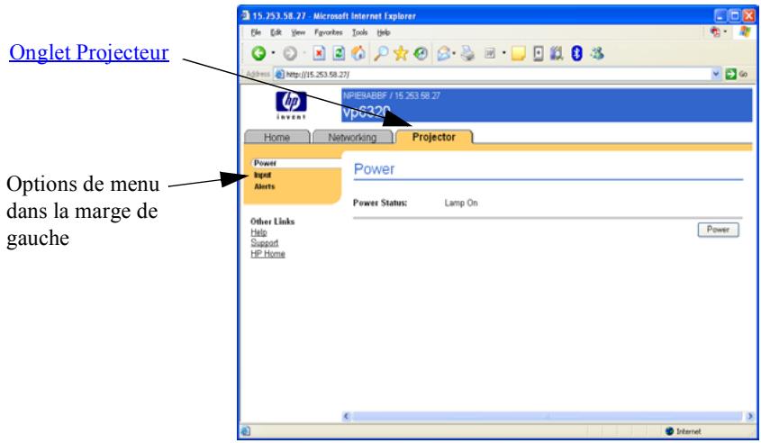
Task: Click the horizontal scrollbar right arrow
Action: (750, 416)
